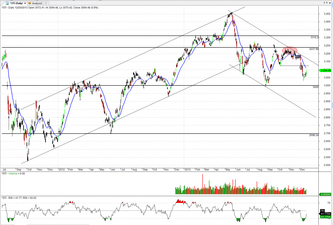
Task: Click the new tab plus icon
Action: (x=45, y=2)
